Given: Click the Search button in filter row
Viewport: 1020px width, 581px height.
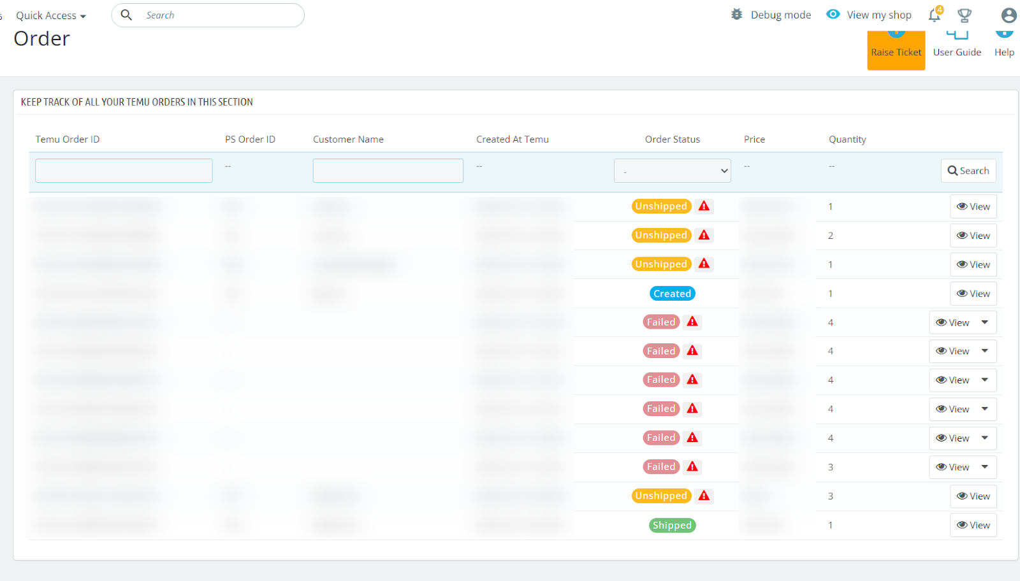Looking at the screenshot, I should pos(968,171).
